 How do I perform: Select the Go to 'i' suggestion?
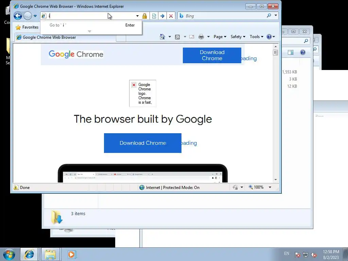click(x=91, y=25)
